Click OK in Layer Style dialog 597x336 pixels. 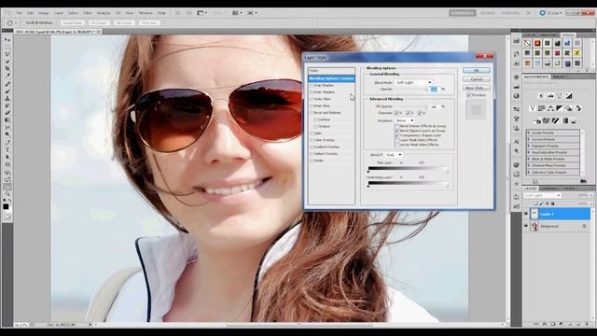click(477, 71)
